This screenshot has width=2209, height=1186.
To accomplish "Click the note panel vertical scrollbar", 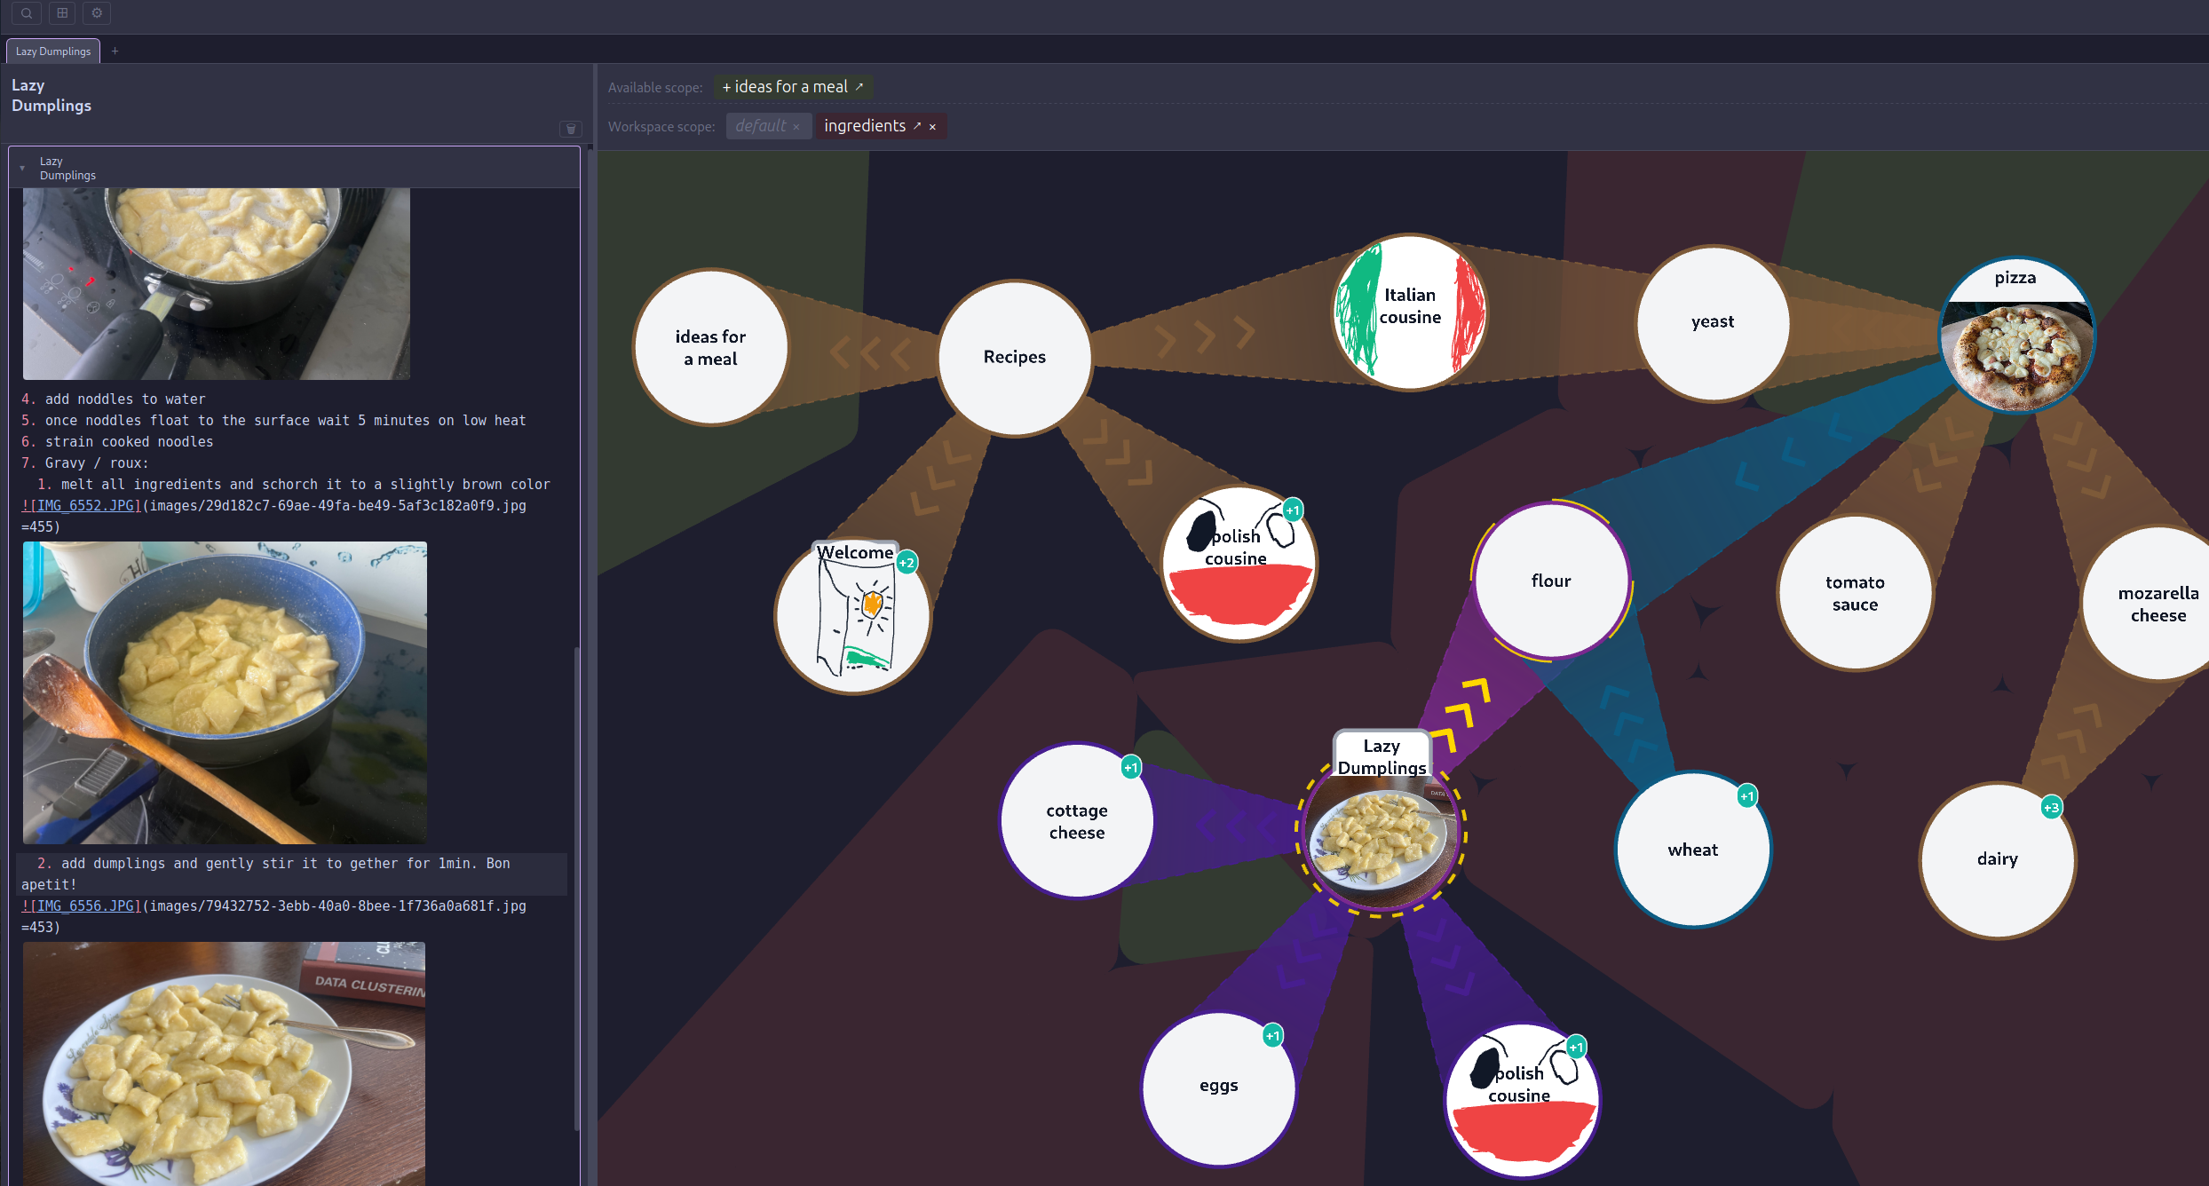I will (577, 888).
